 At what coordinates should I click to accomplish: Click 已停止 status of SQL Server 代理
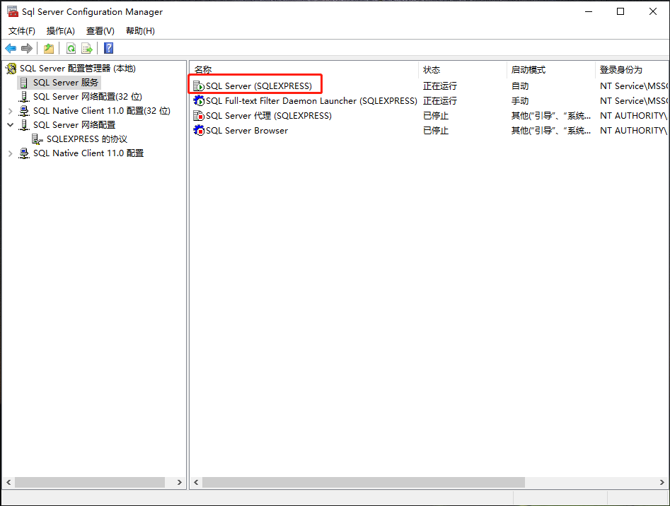coord(436,116)
